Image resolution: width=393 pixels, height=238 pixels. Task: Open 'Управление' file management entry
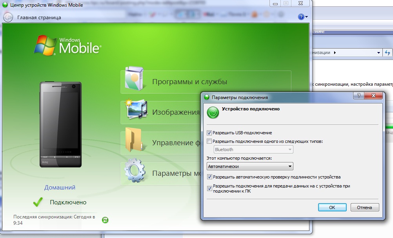(x=176, y=142)
